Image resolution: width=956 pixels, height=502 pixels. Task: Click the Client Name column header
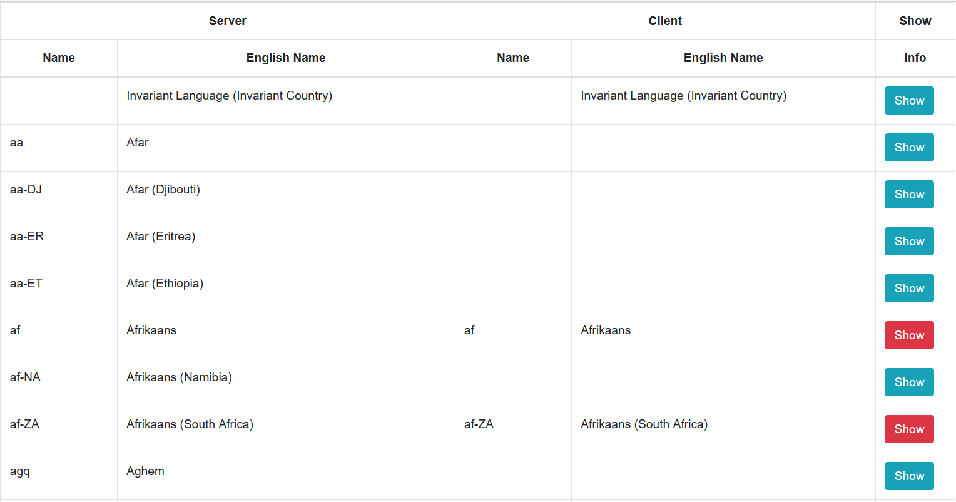(513, 58)
